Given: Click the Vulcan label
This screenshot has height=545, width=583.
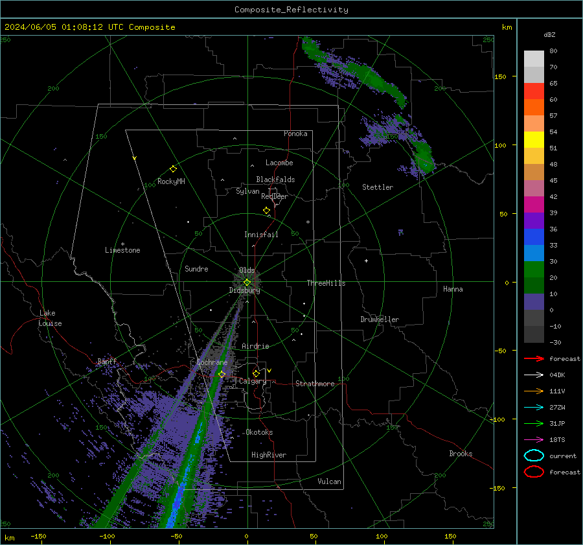Looking at the screenshot, I should click(329, 481).
